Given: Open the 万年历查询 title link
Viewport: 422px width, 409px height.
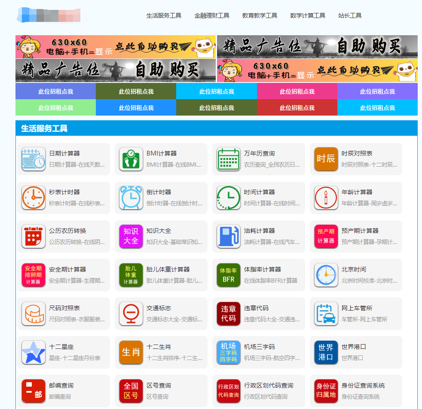Looking at the screenshot, I should pyautogui.click(x=259, y=153).
